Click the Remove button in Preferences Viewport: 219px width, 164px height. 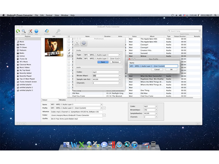pos(115,62)
